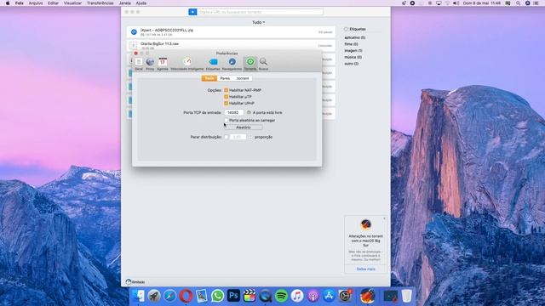The width and height of the screenshot is (545, 306).
Task: Select the green Torrents preferences icon
Action: [250, 64]
